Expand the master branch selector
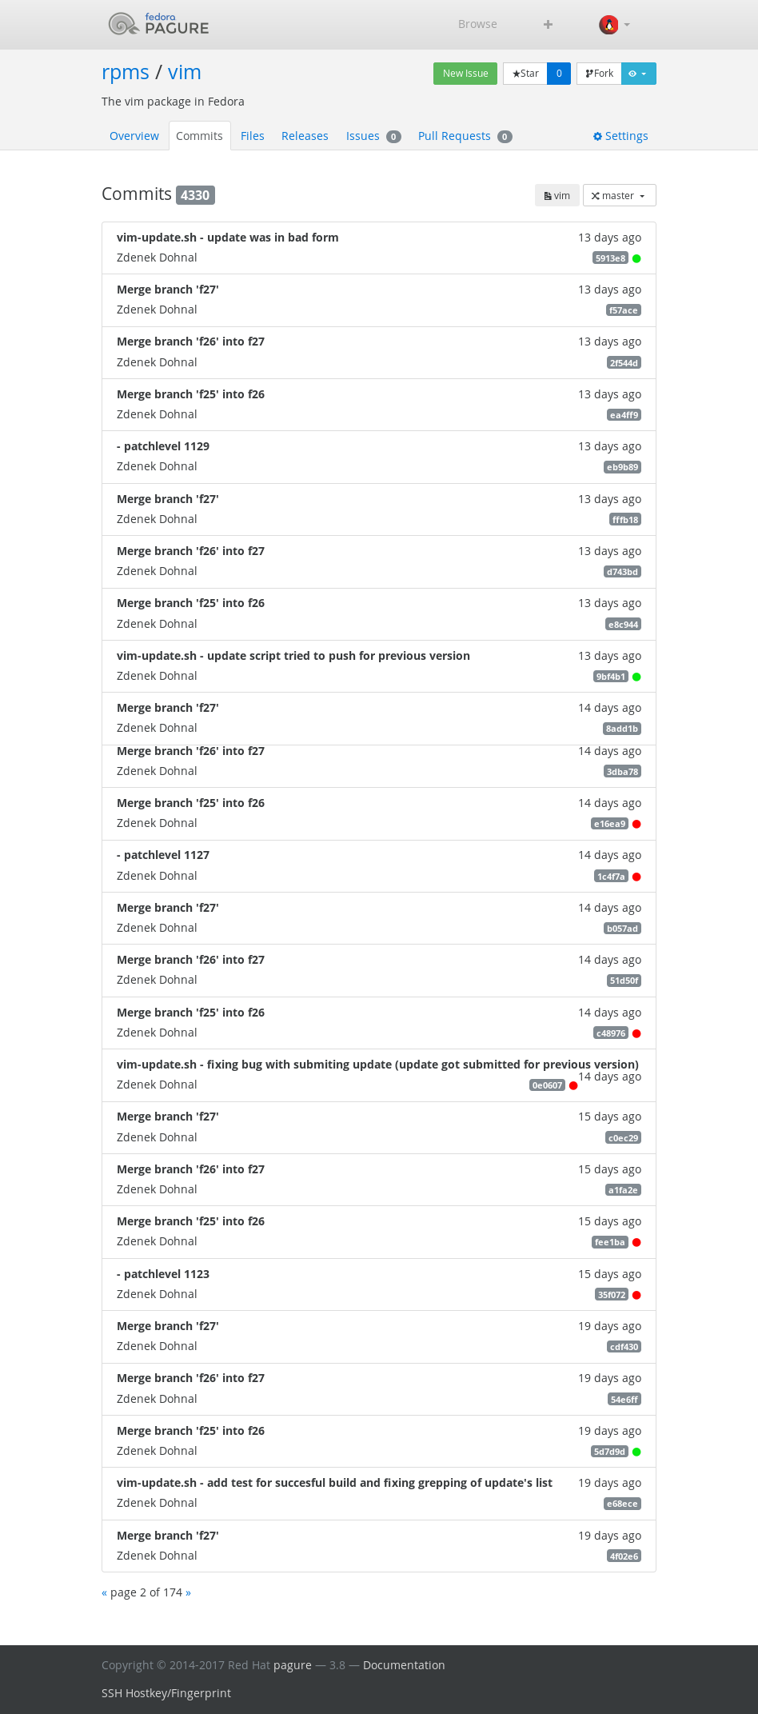The height and width of the screenshot is (1714, 758). tap(619, 195)
